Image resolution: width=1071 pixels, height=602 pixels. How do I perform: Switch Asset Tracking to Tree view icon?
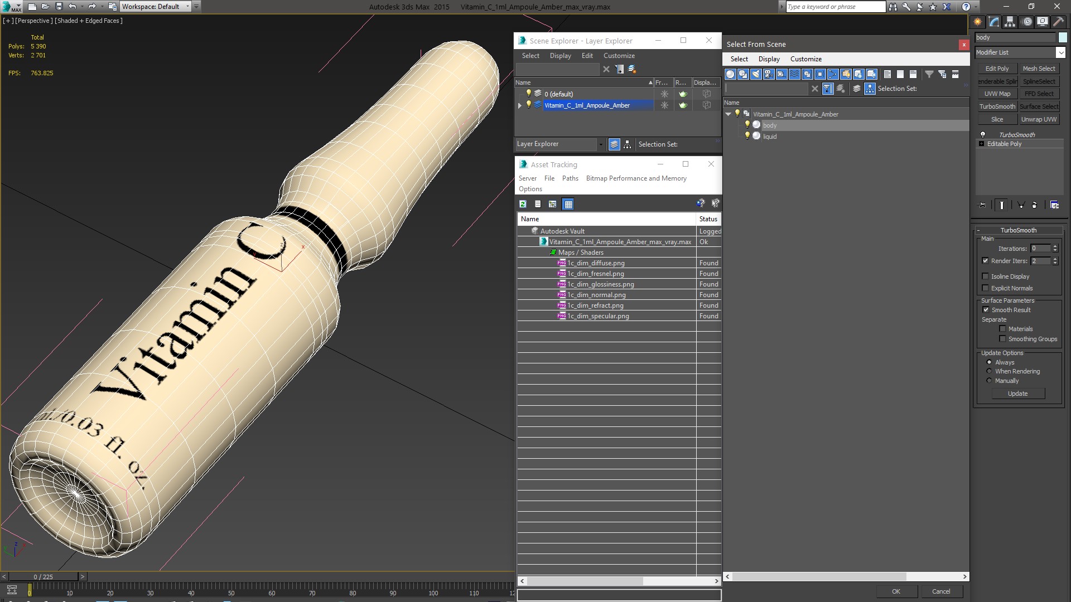553,204
